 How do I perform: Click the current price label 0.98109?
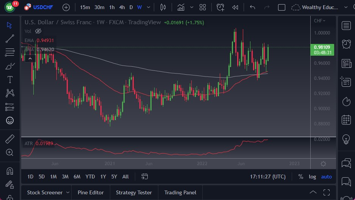[x=322, y=47]
